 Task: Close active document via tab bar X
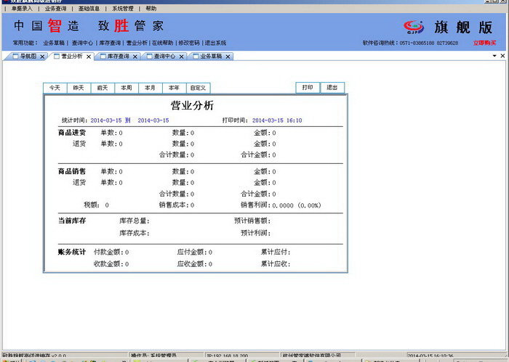[502, 56]
